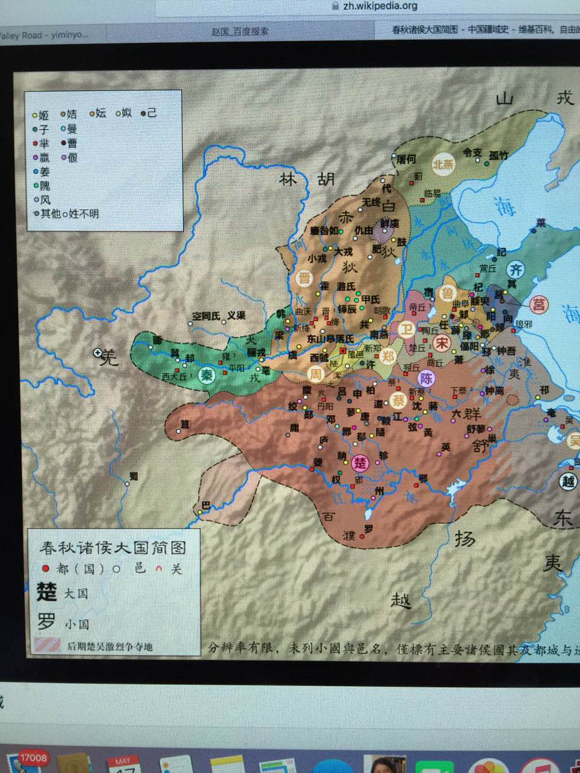
Task: Click the 姓不明 entry in the legend
Action: [x=81, y=213]
